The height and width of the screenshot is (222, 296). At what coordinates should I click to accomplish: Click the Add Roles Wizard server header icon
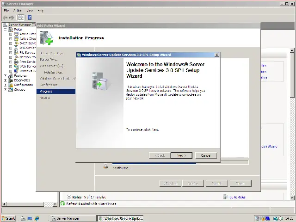tap(46, 38)
